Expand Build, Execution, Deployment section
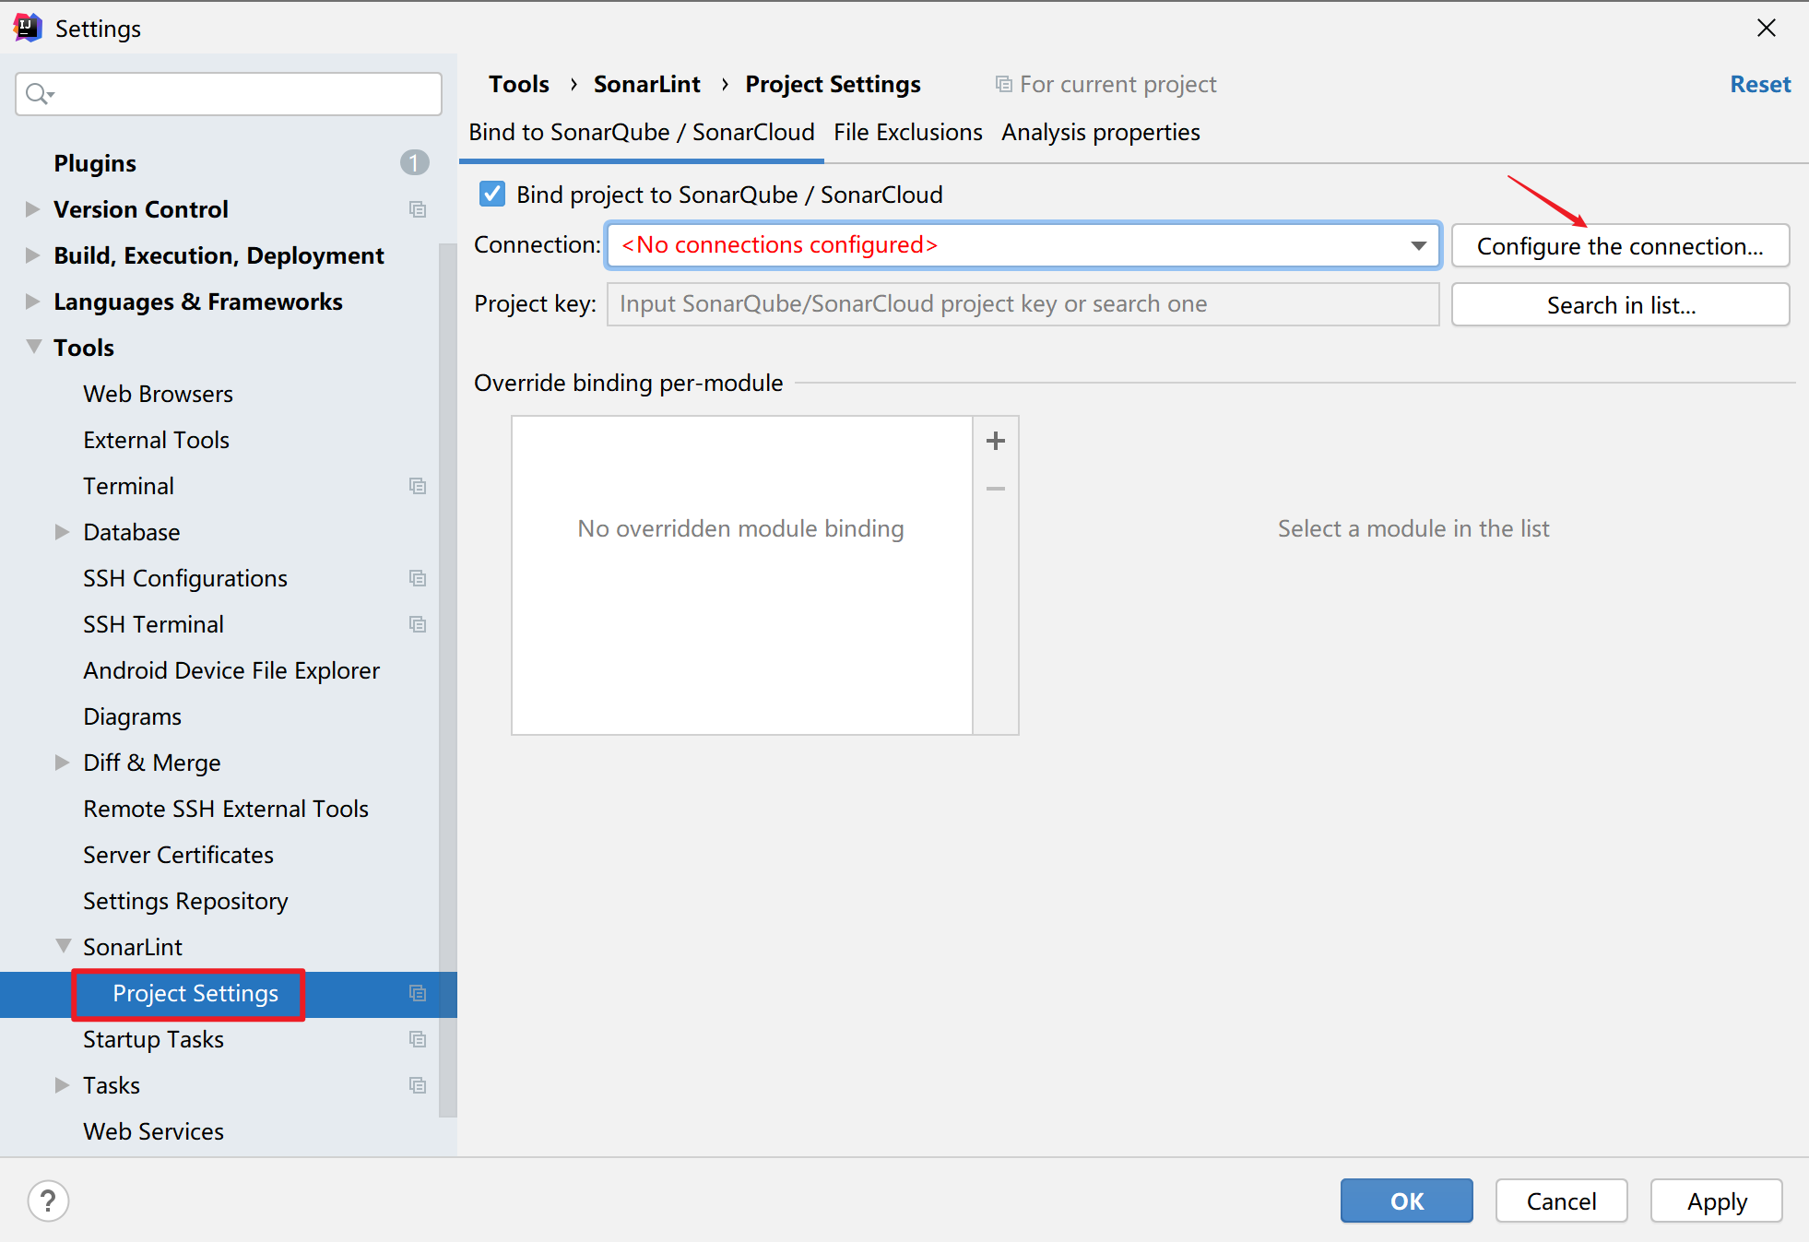1809x1242 pixels. [x=32, y=255]
